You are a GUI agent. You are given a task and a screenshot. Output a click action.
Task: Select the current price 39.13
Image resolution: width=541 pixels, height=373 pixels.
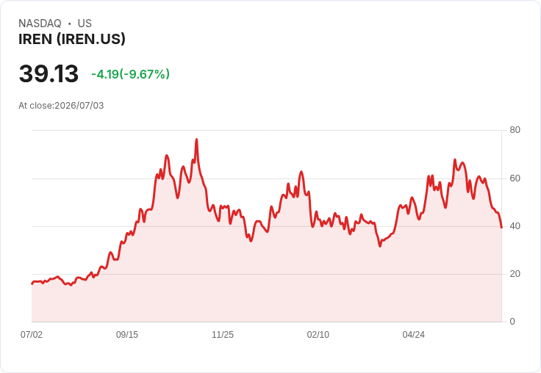(x=49, y=73)
